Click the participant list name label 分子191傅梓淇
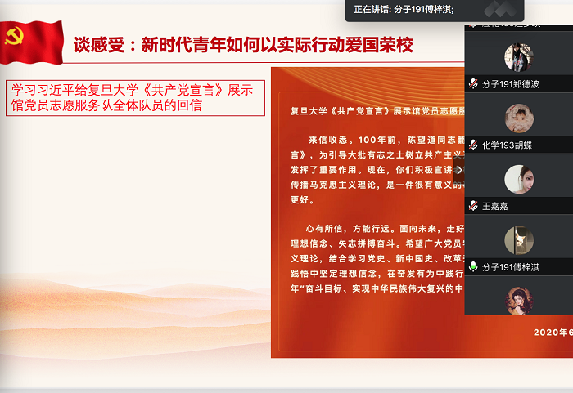The image size is (573, 393). click(510, 267)
